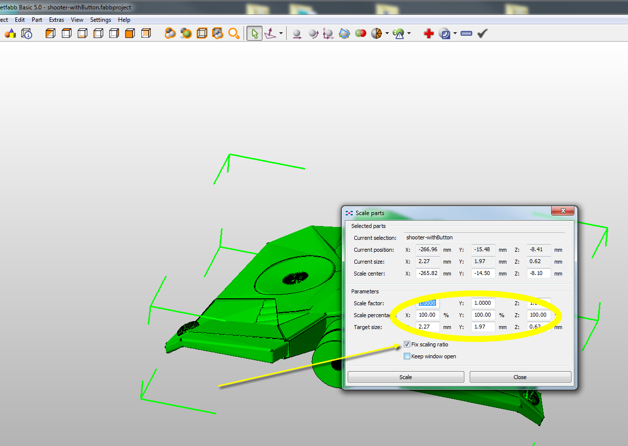Click the Target size X field
The image size is (628, 446).
pos(428,327)
